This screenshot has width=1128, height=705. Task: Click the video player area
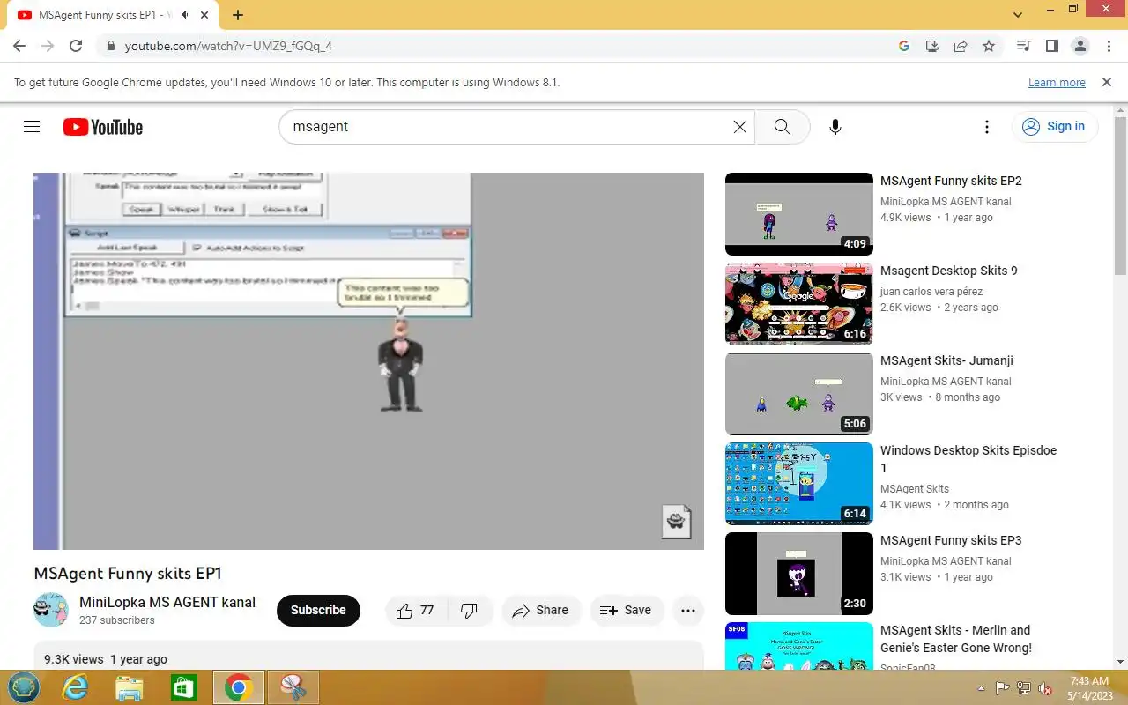tap(368, 361)
